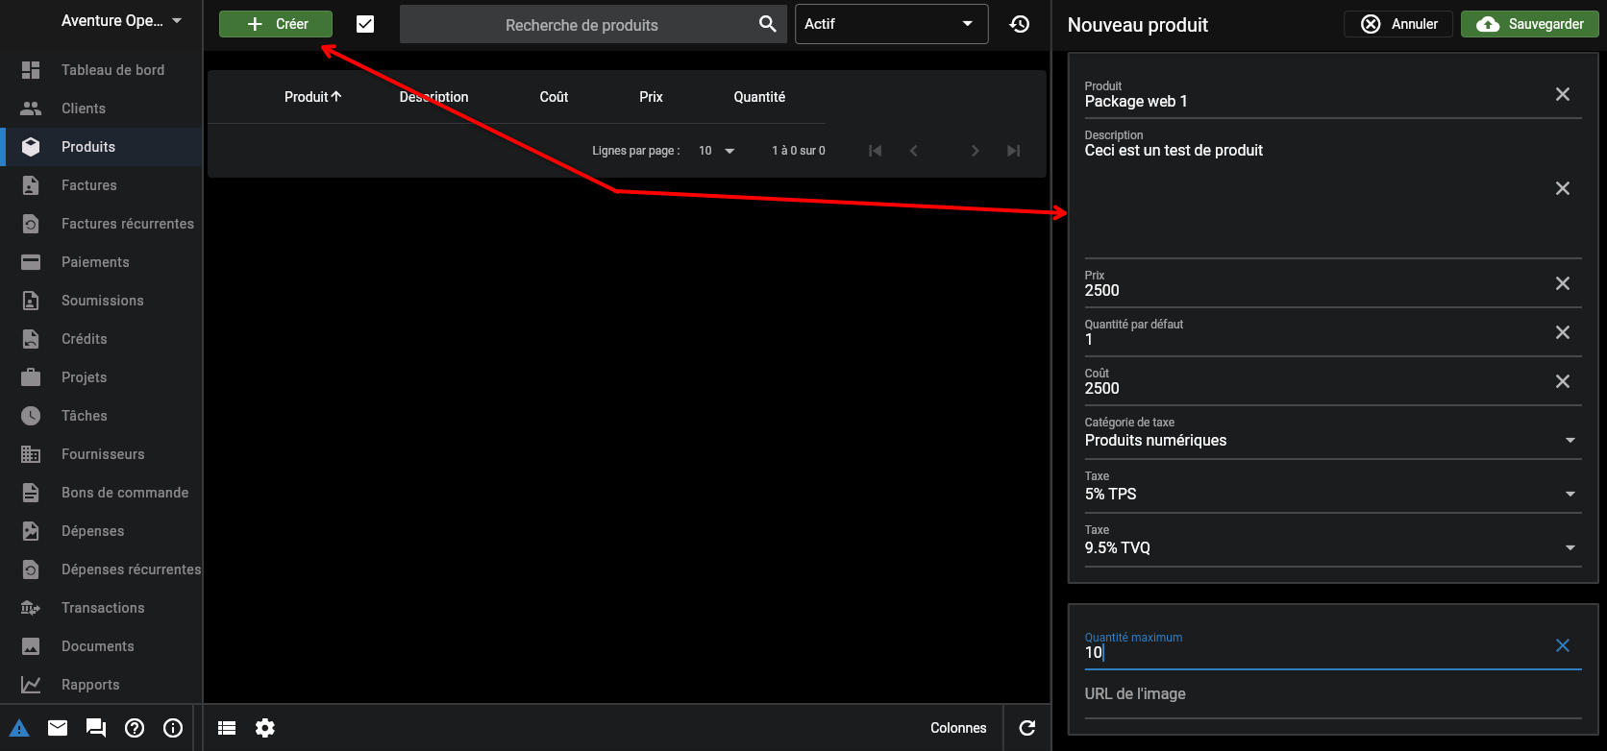The height and width of the screenshot is (751, 1607).
Task: Click the Fournisseurs building icon
Action: click(x=31, y=454)
